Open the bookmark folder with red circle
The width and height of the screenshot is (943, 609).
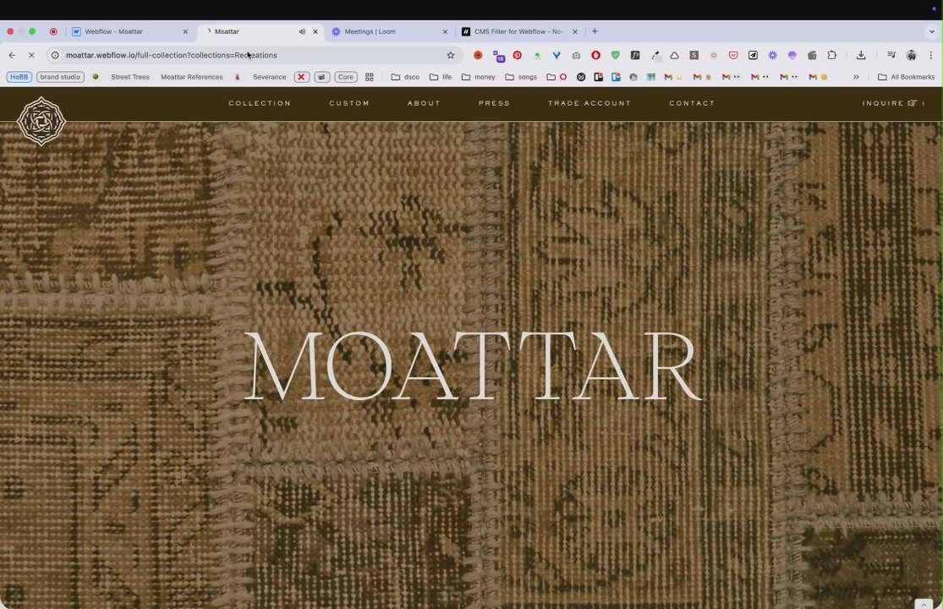[556, 77]
